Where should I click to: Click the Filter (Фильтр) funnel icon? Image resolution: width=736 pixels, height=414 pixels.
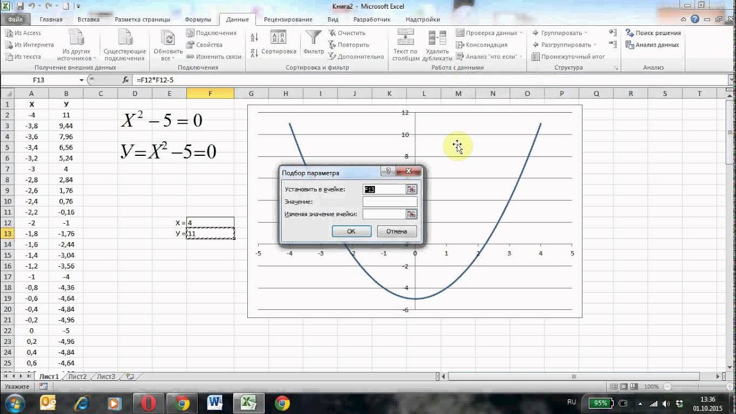click(313, 39)
